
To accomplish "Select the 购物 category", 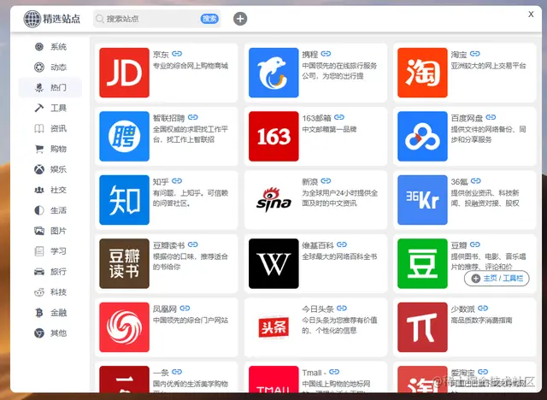I will 50,149.
